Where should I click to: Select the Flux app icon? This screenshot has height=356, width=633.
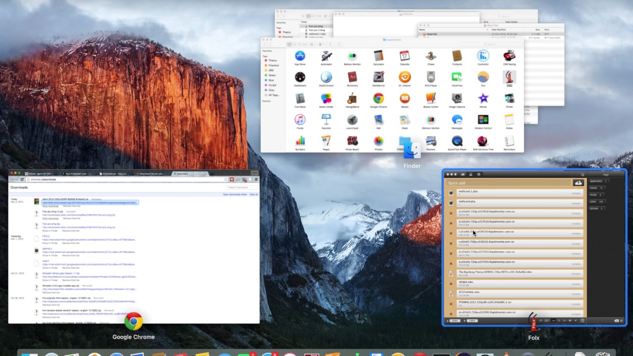(483, 77)
